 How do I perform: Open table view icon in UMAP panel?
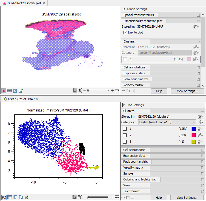pyautogui.click(x=10, y=197)
